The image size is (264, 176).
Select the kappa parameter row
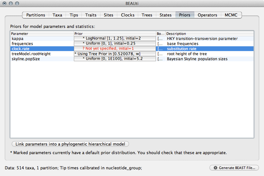click(x=132, y=38)
